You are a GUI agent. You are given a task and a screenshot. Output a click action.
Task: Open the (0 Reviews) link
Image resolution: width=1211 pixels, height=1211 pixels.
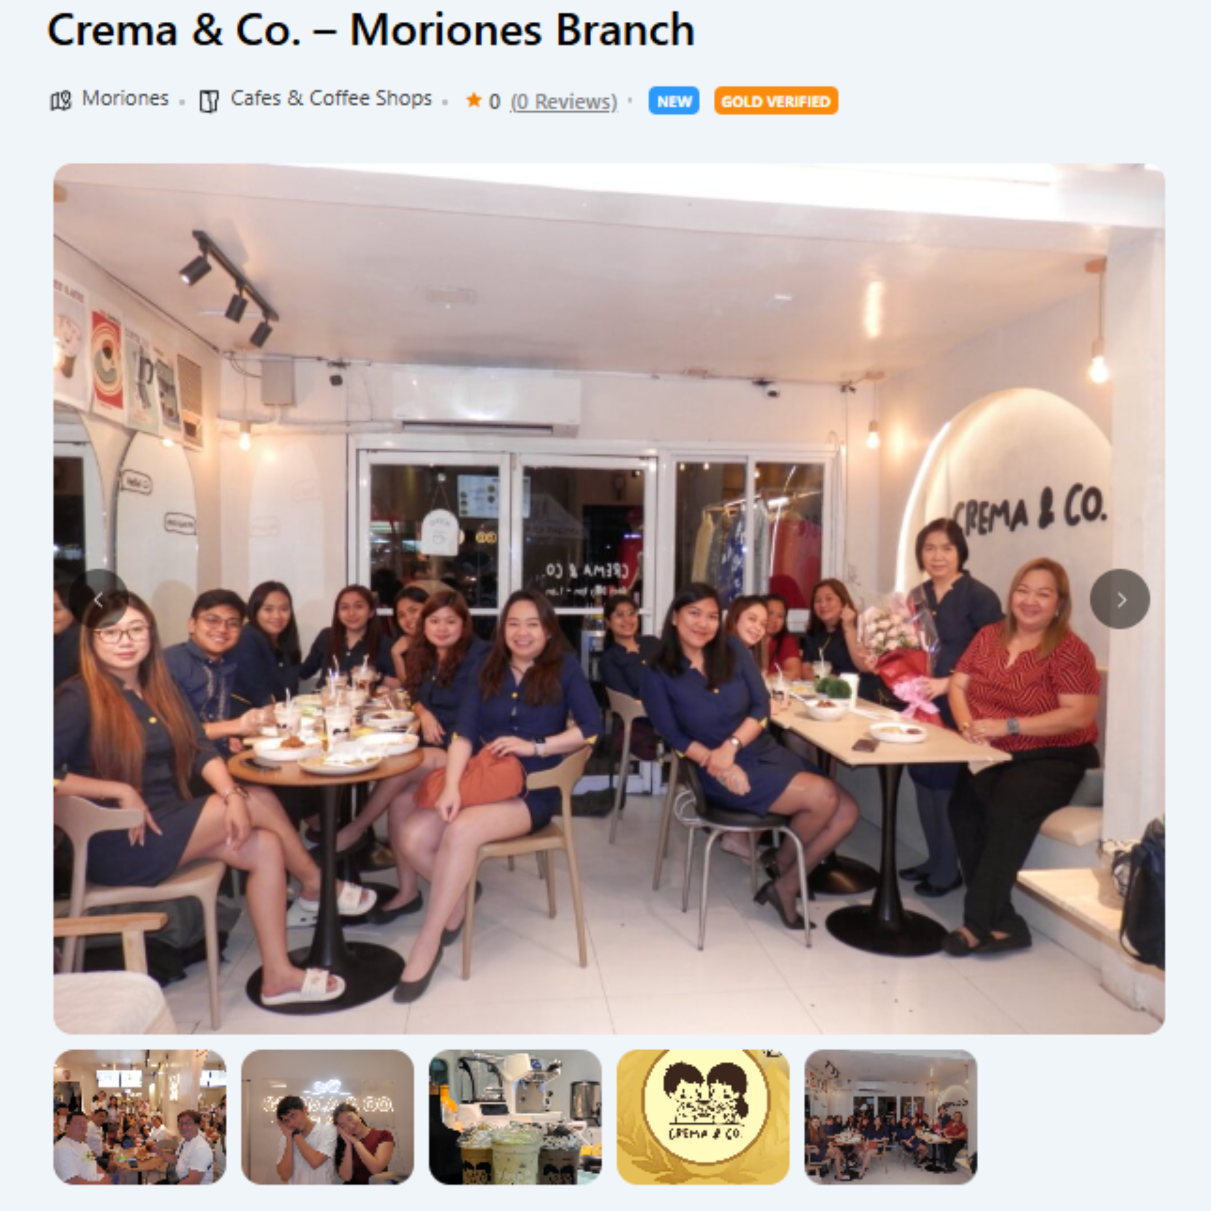coord(563,101)
